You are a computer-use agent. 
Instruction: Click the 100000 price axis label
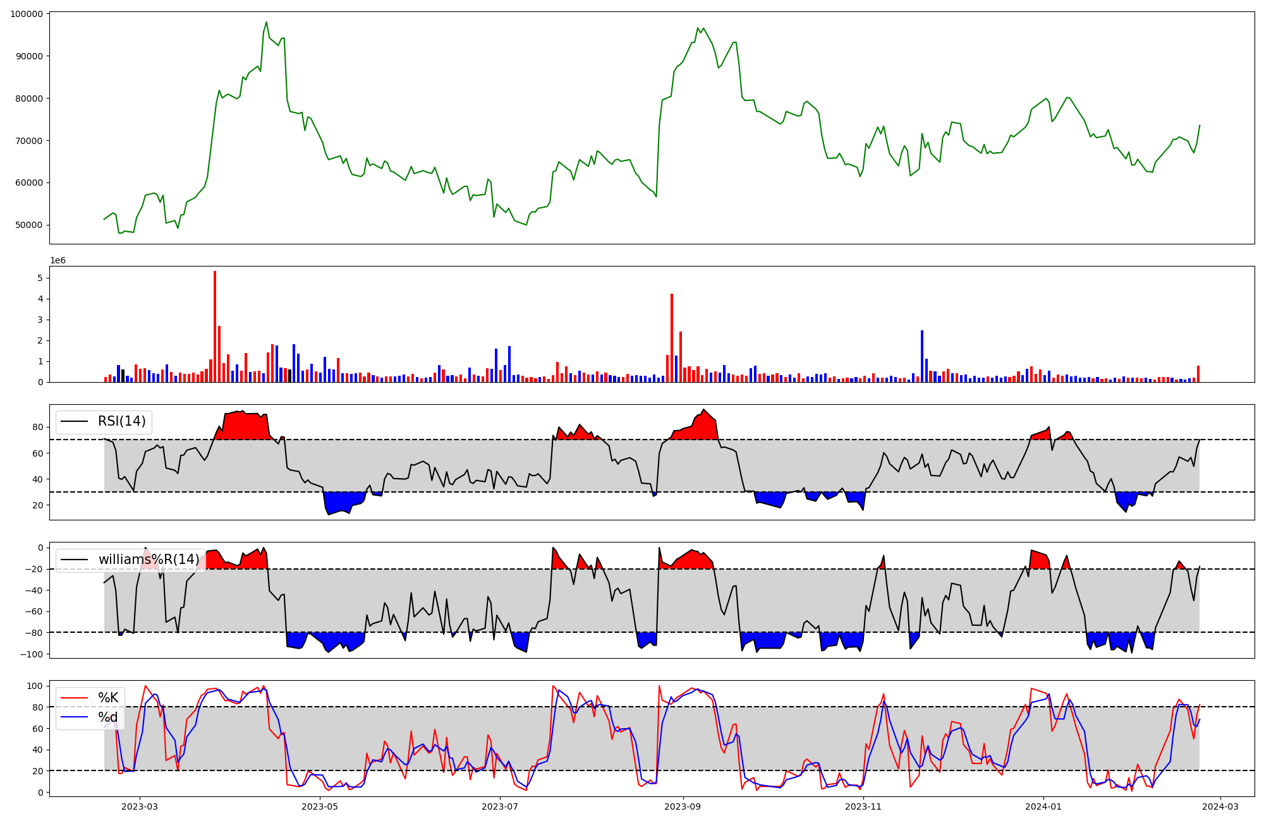click(27, 14)
